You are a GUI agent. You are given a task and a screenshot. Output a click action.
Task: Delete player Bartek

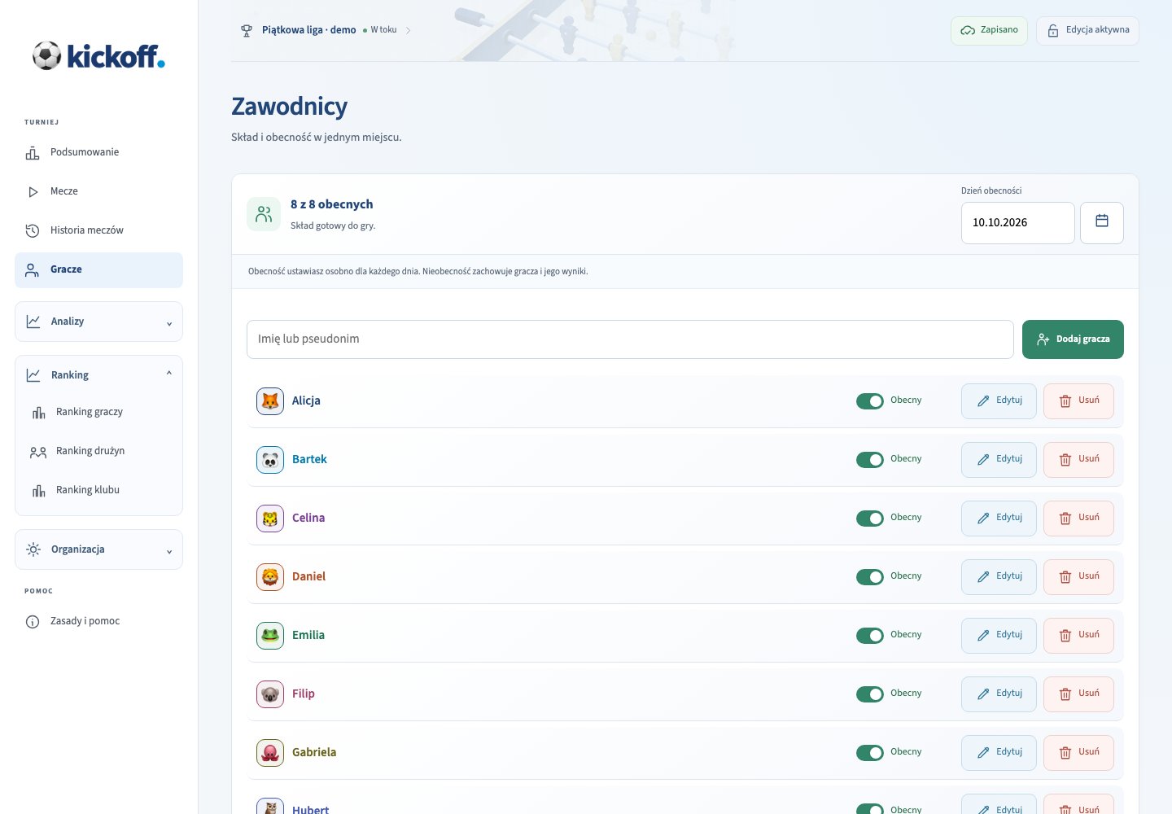[x=1078, y=460]
